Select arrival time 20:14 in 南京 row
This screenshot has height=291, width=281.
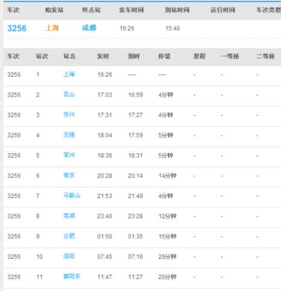[x=135, y=175]
